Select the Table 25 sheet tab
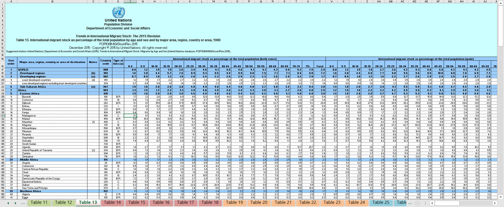Image resolution: width=504 pixels, height=207 pixels. [x=381, y=203]
